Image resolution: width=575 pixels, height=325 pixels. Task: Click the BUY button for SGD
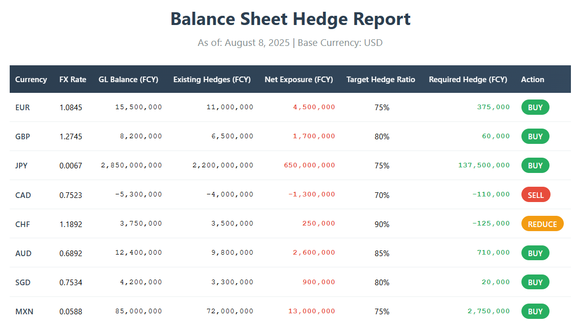[535, 282]
